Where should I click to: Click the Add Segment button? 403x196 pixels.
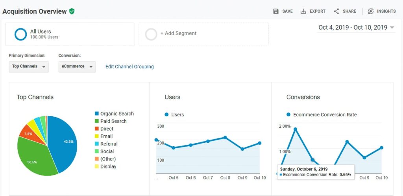coord(178,34)
